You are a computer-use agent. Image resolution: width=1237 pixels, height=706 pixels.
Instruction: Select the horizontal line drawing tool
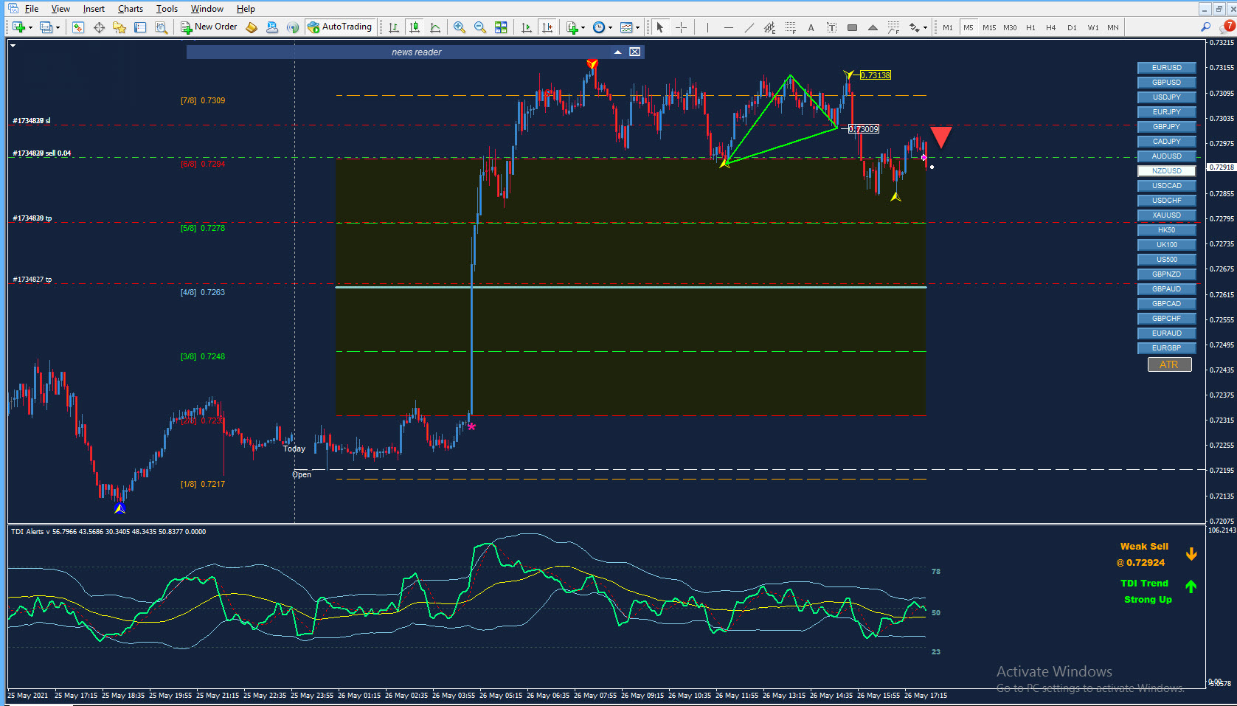pyautogui.click(x=728, y=27)
